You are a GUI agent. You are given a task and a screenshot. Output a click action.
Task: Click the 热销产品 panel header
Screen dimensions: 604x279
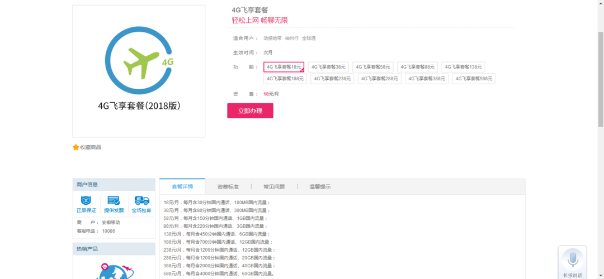click(x=114, y=249)
